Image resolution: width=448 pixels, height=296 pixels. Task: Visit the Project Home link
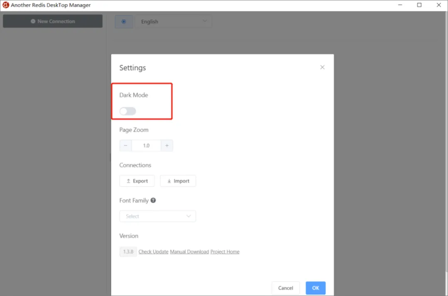coord(225,252)
